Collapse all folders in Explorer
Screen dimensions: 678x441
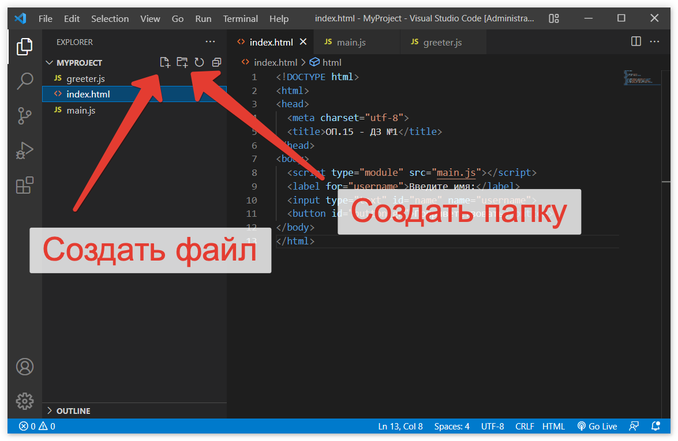(x=216, y=62)
